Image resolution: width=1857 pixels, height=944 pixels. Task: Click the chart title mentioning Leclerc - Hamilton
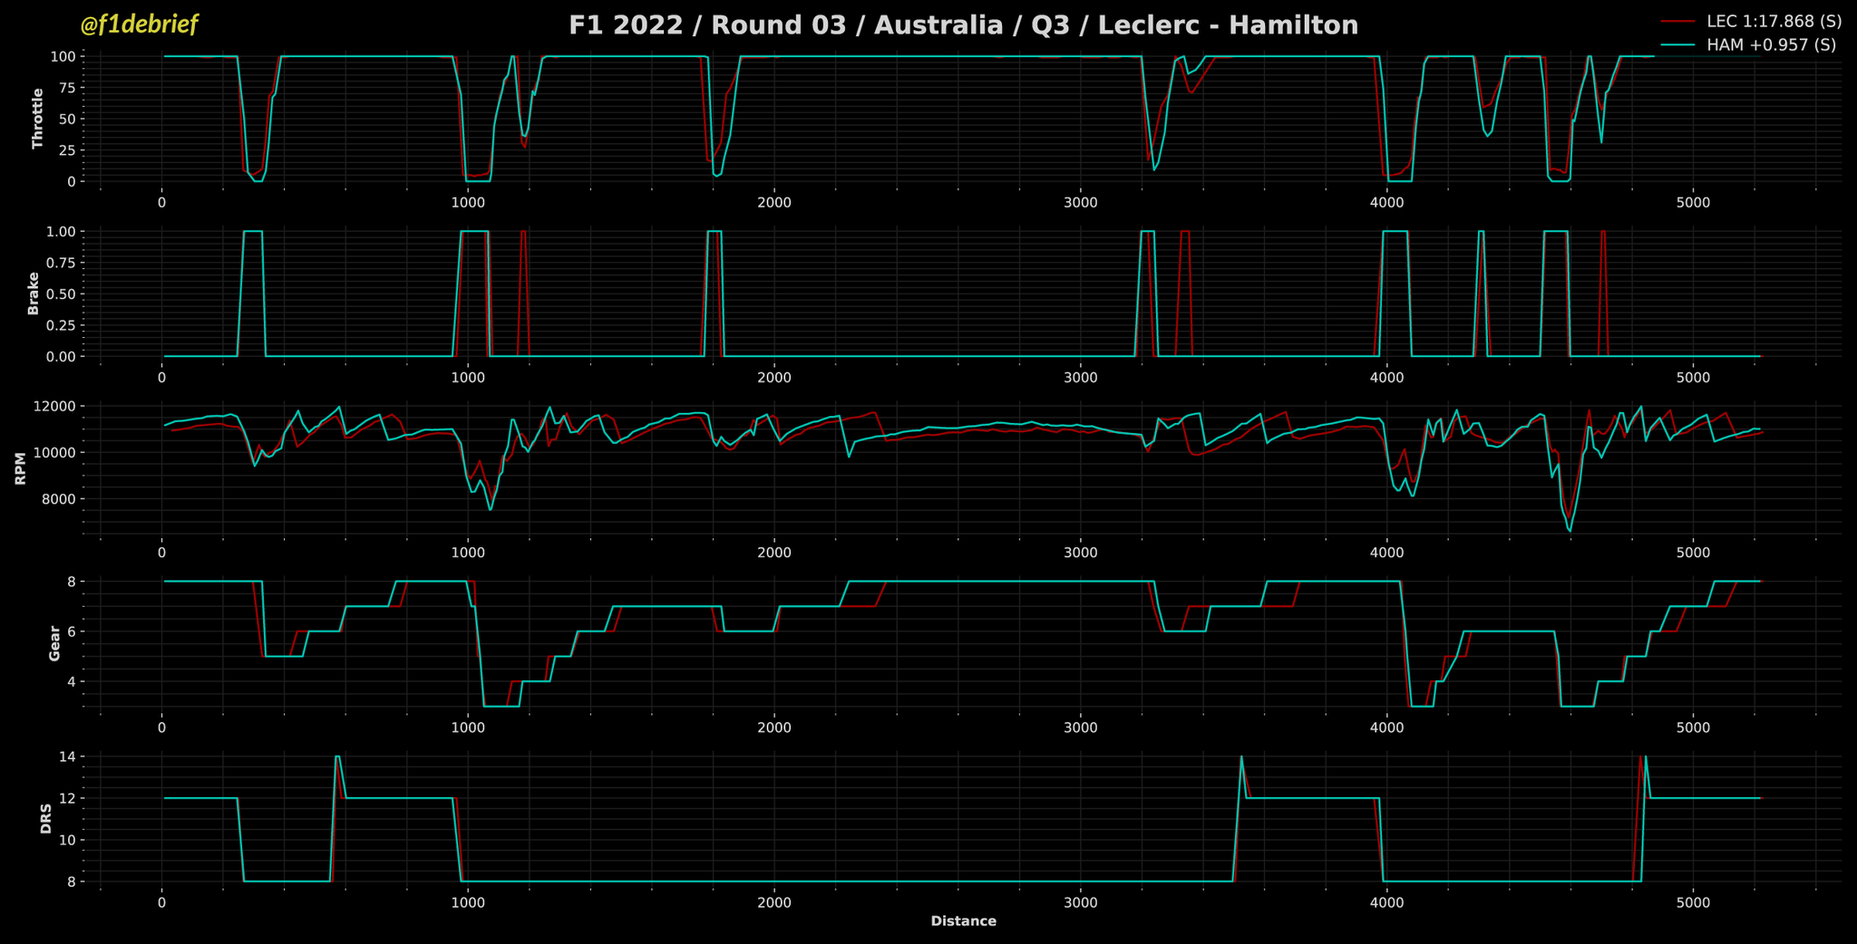pyautogui.click(x=963, y=25)
